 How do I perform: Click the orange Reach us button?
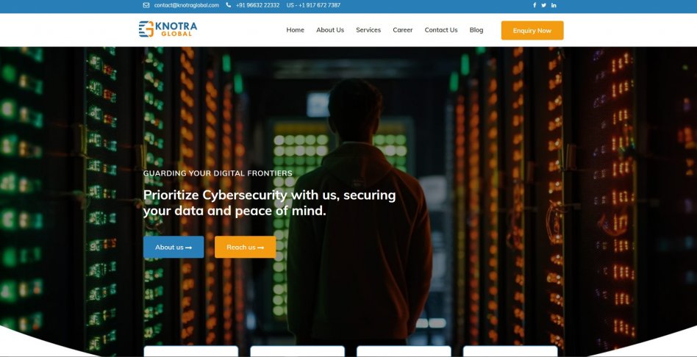[245, 247]
